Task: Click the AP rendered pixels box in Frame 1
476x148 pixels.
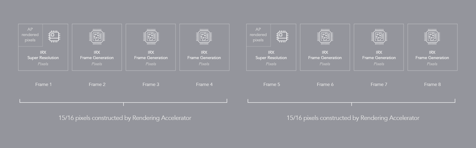Action: pyautogui.click(x=30, y=35)
